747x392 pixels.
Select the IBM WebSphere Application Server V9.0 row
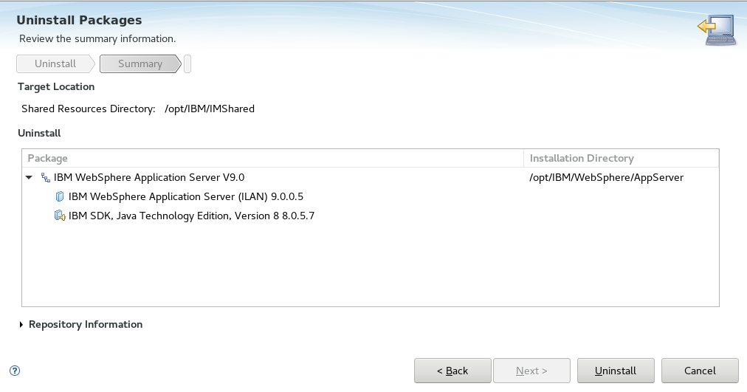click(370, 178)
